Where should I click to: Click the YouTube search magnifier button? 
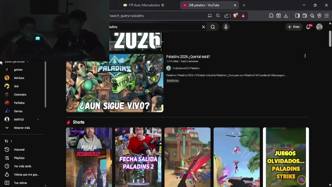coord(213,27)
